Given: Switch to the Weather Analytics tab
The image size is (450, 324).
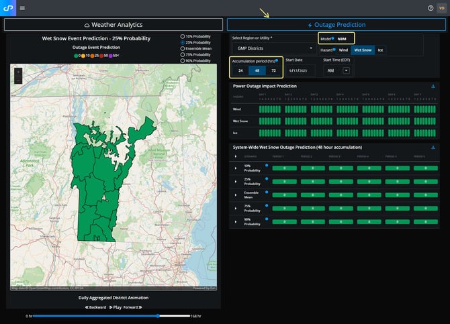Looking at the screenshot, I should [112, 25].
